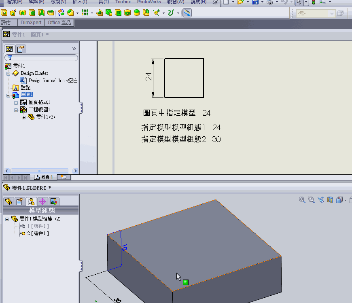
Task: Open part window DisplayManager tab
Action: tap(54, 201)
